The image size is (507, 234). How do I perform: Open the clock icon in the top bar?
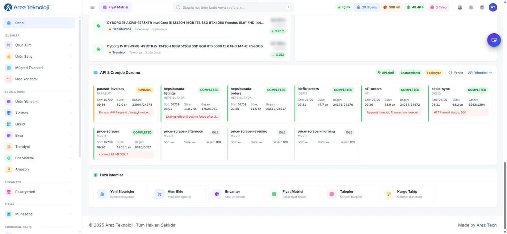coord(471,7)
